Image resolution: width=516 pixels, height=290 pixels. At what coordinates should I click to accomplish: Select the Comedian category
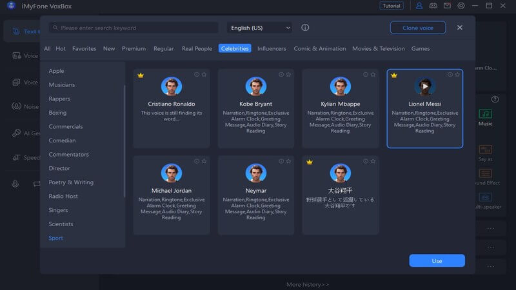pos(62,140)
